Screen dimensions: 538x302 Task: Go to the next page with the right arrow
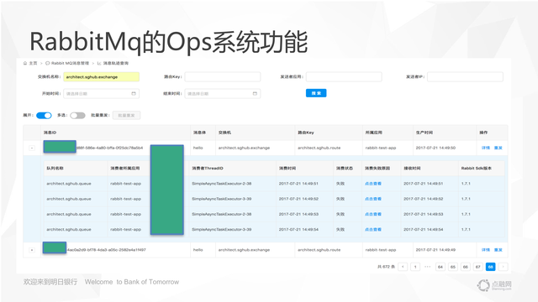503,267
